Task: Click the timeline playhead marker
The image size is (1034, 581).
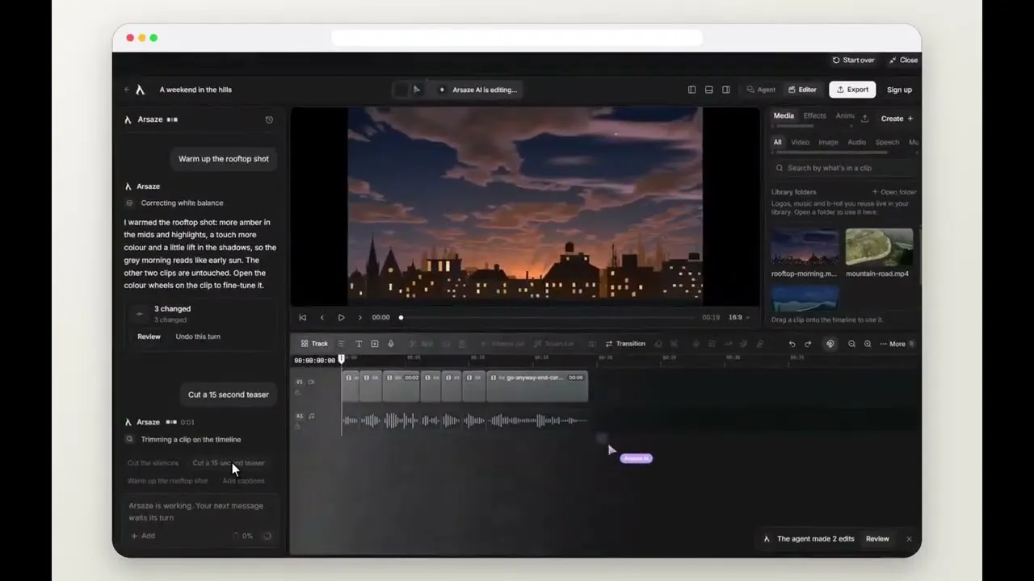Action: click(x=342, y=358)
